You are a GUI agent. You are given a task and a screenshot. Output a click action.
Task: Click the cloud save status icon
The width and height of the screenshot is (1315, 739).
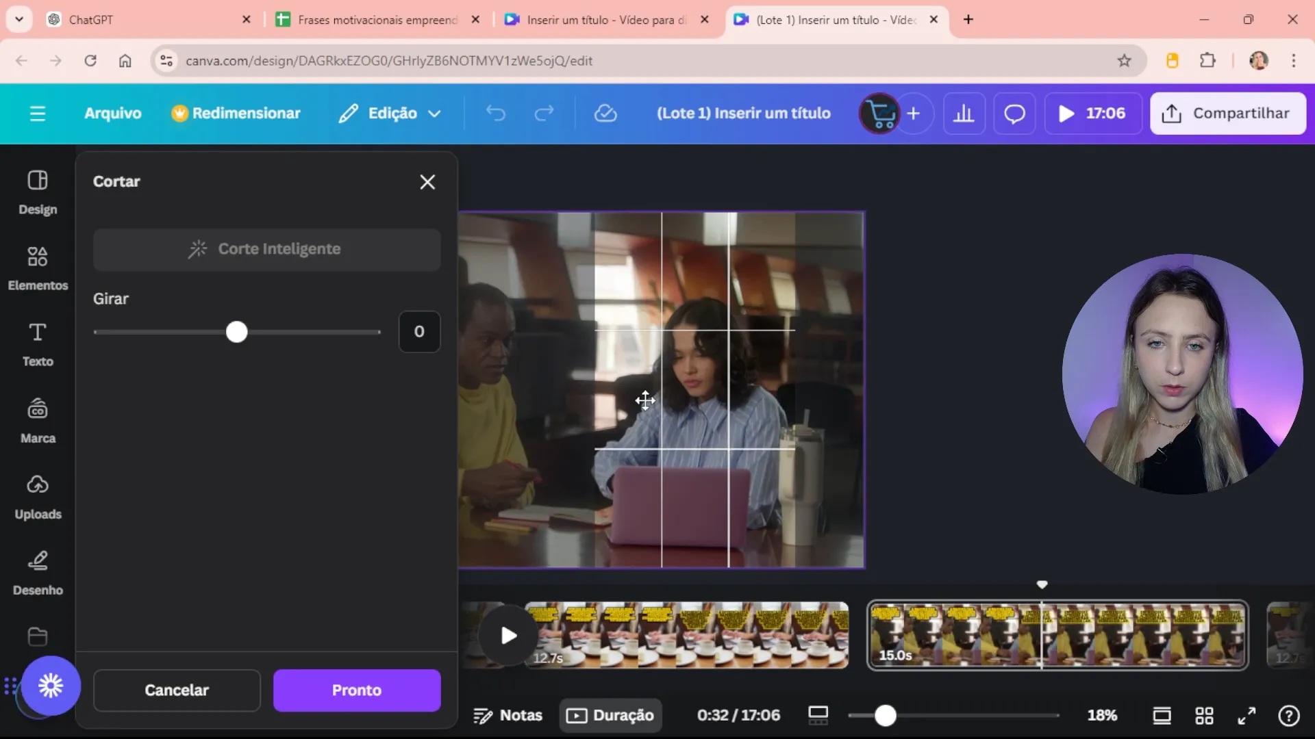click(x=605, y=114)
